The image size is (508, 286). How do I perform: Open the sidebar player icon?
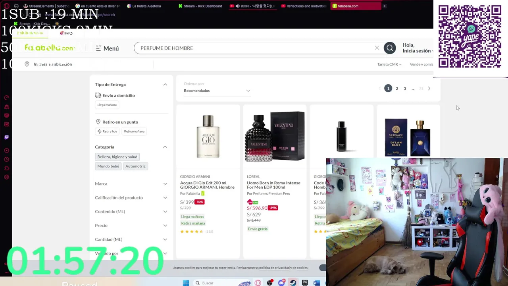coord(6,151)
